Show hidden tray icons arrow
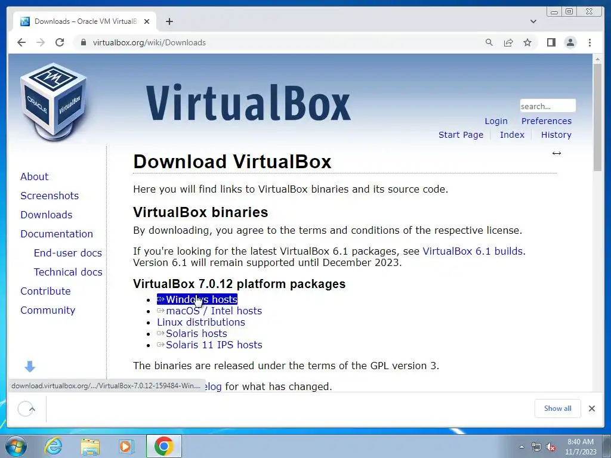This screenshot has height=458, width=611. click(521, 447)
